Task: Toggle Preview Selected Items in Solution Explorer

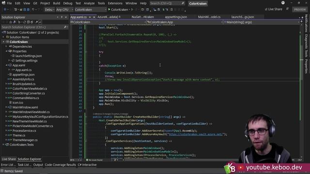Action: point(40,22)
